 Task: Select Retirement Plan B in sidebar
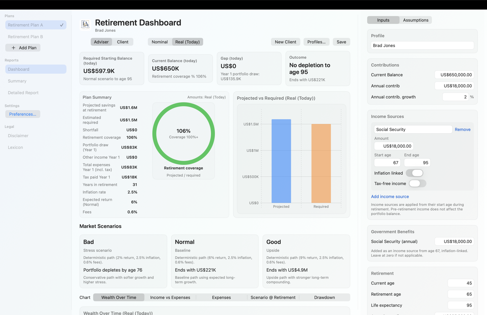coord(36,37)
